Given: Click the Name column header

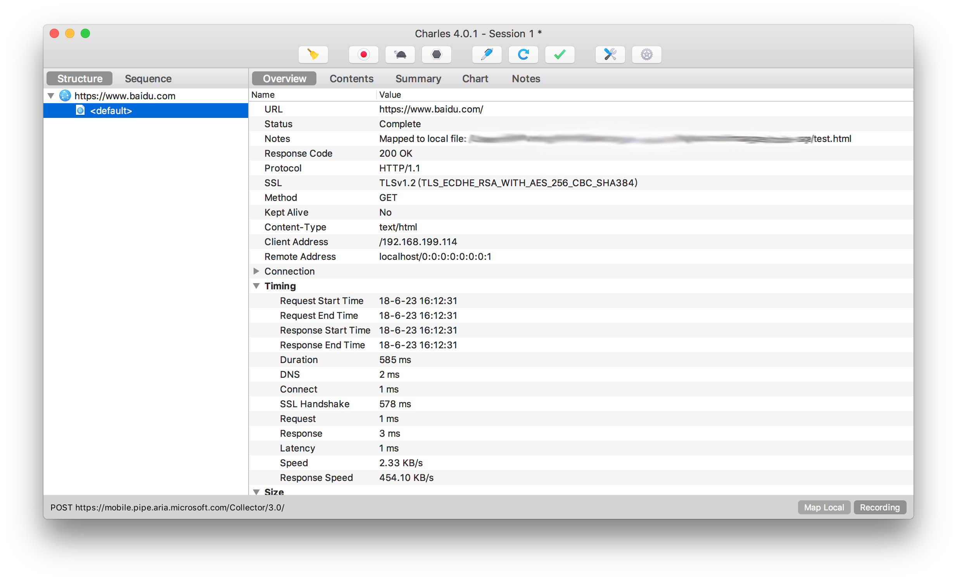Looking at the screenshot, I should point(312,94).
